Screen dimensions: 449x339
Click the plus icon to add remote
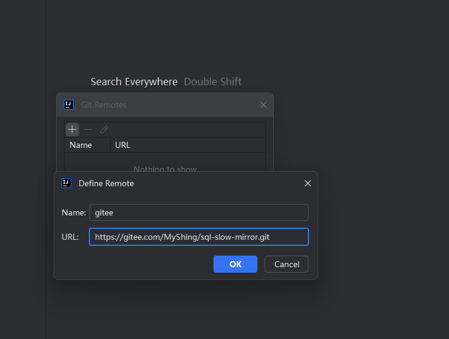tap(72, 130)
